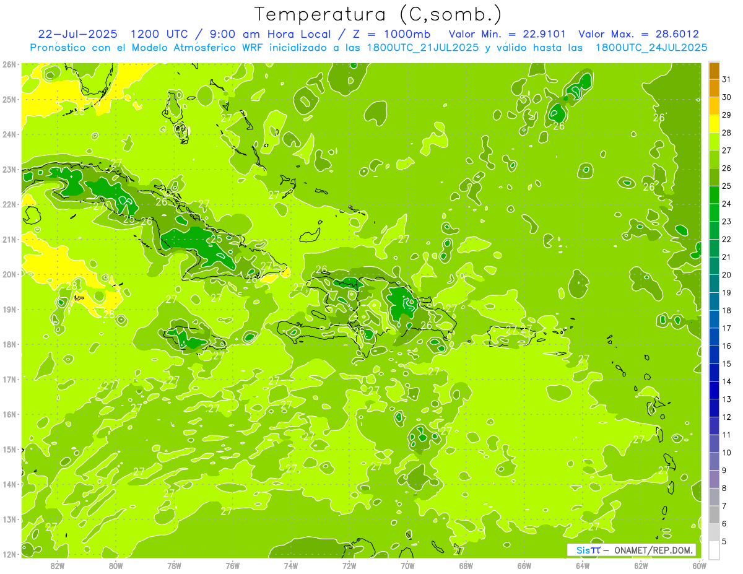Click the "74W" longitude label
Viewport: 743px width, 574px height.
click(291, 566)
